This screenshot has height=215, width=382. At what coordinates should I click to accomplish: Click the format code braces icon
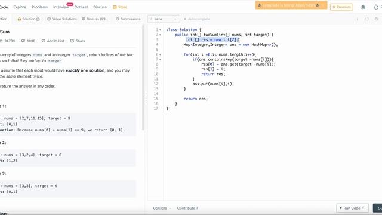pos(367,19)
